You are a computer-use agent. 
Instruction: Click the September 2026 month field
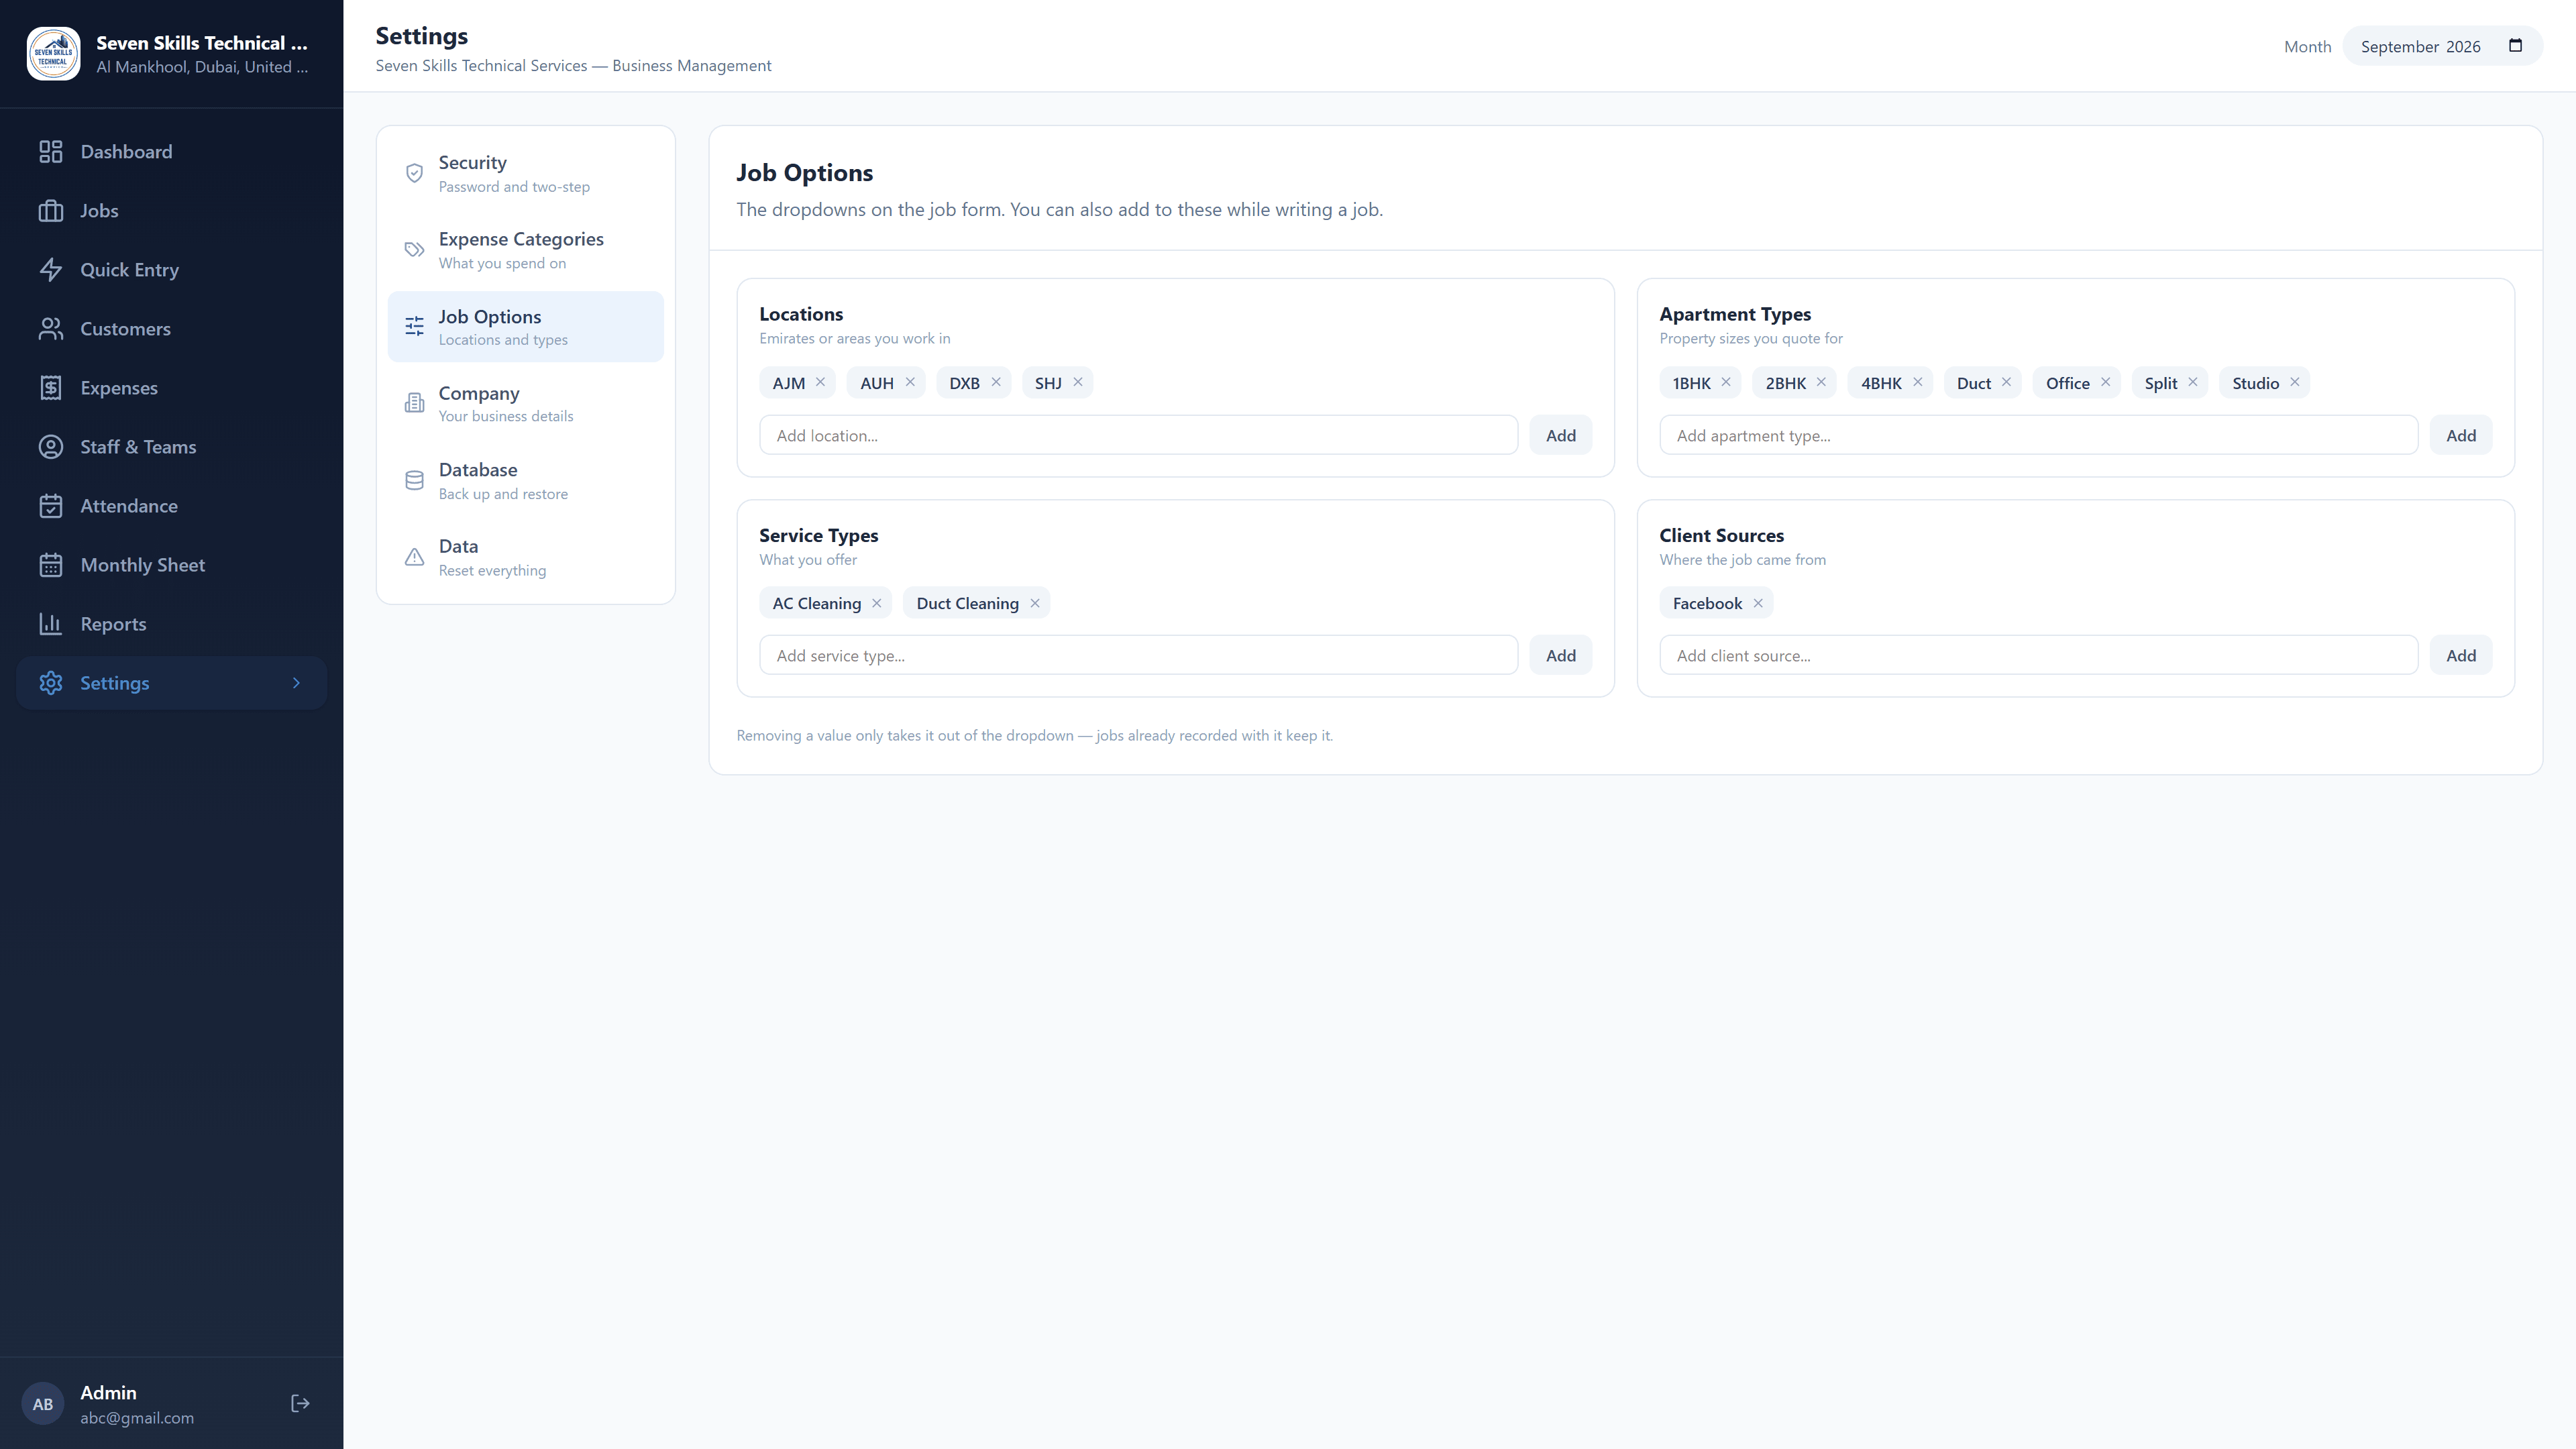pyautogui.click(x=2442, y=46)
